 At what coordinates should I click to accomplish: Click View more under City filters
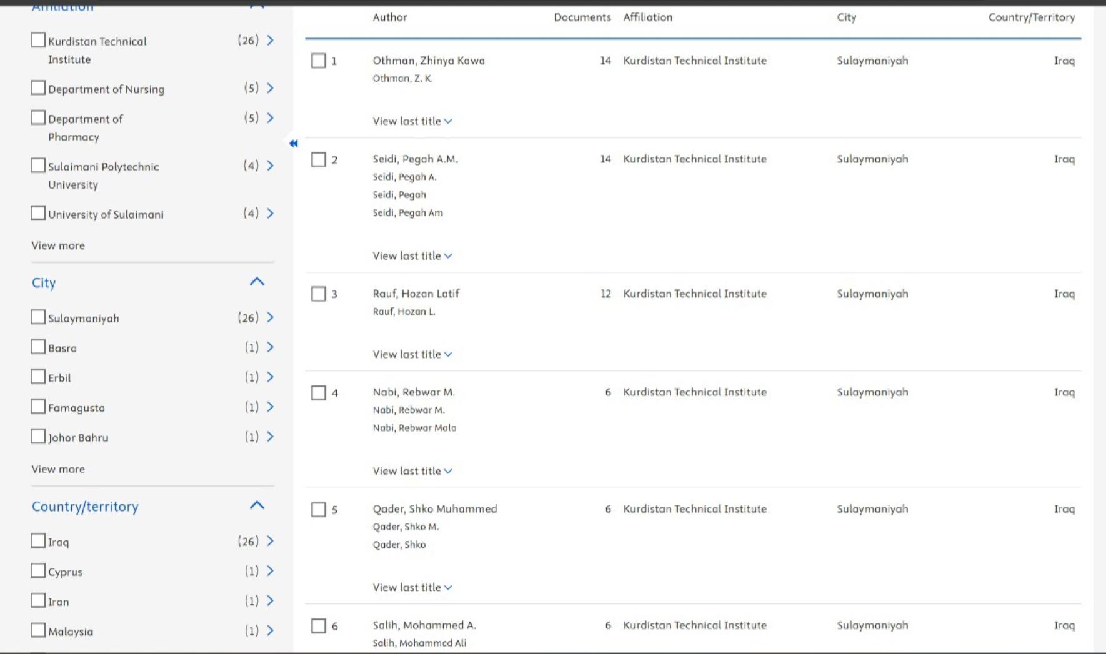[x=58, y=469]
